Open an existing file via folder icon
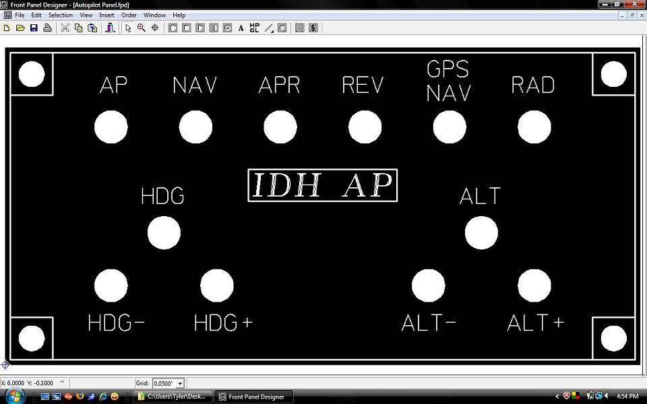 pos(20,28)
